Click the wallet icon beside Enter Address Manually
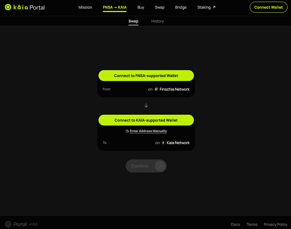This screenshot has height=229, width=291. pyautogui.click(x=127, y=131)
